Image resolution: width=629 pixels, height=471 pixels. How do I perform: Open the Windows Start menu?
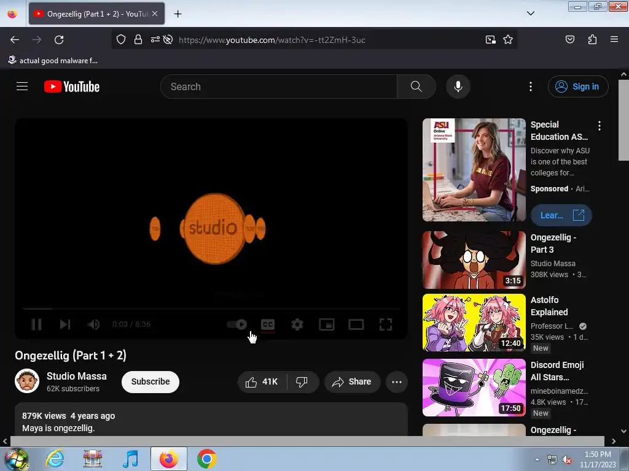click(x=17, y=459)
